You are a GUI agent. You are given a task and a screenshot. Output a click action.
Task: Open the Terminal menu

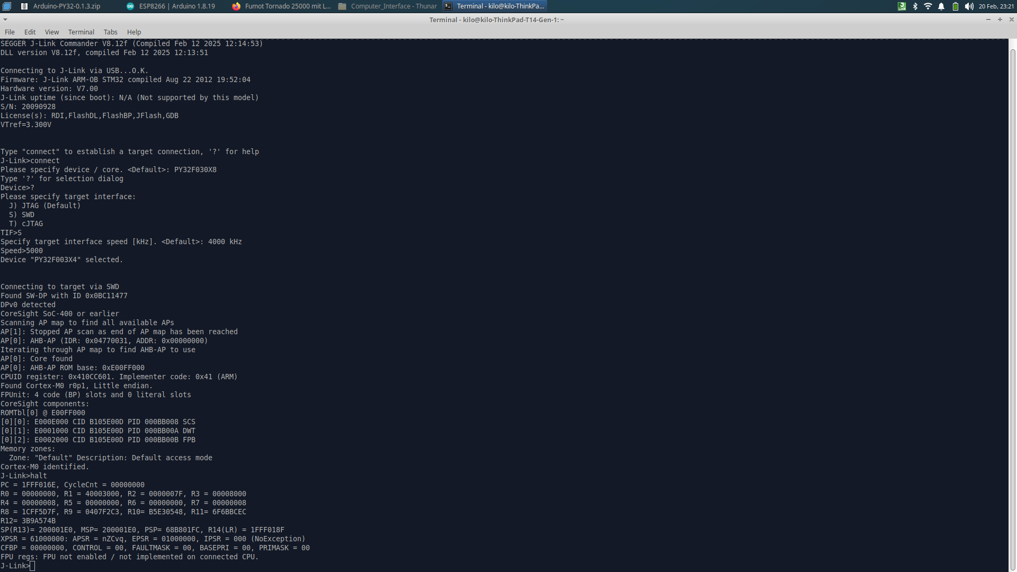(x=81, y=32)
